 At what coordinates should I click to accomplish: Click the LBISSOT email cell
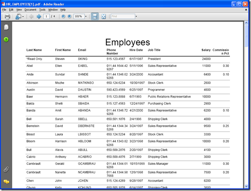click(84, 134)
